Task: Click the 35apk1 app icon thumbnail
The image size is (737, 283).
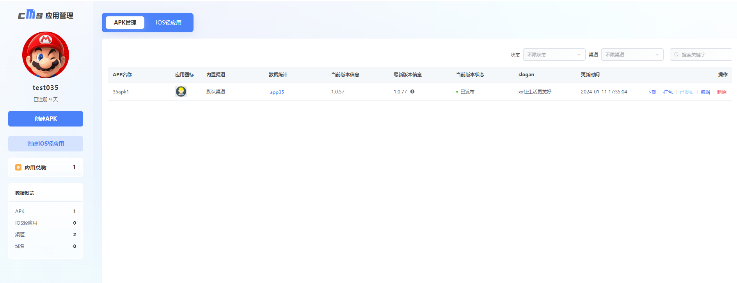Action: tap(181, 91)
